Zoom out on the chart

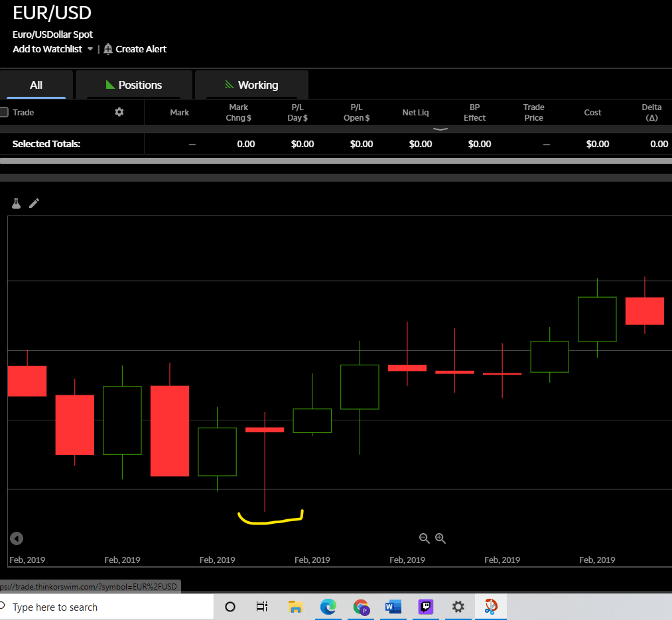[x=425, y=538]
